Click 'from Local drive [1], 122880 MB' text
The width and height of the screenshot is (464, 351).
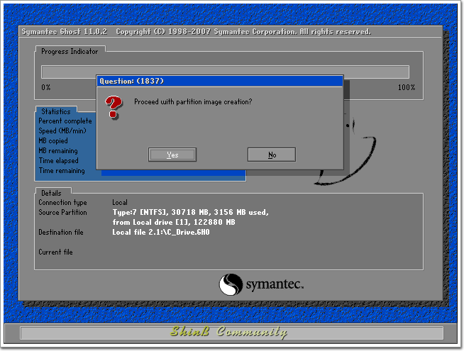point(174,222)
